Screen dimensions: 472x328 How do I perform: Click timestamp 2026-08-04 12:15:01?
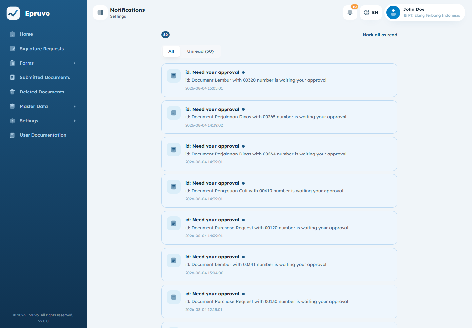pos(204,310)
